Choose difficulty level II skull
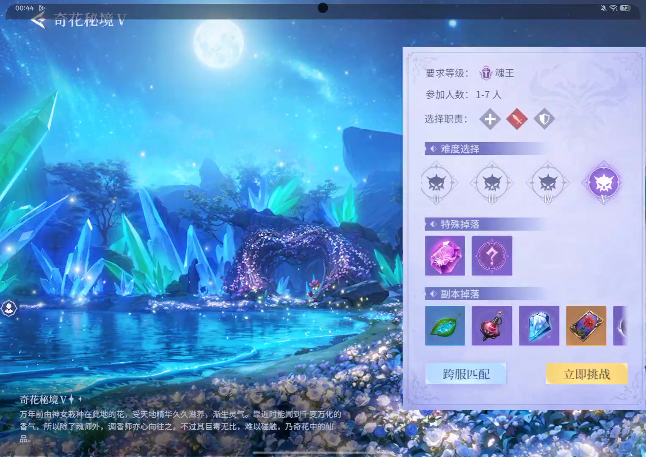 click(x=436, y=183)
